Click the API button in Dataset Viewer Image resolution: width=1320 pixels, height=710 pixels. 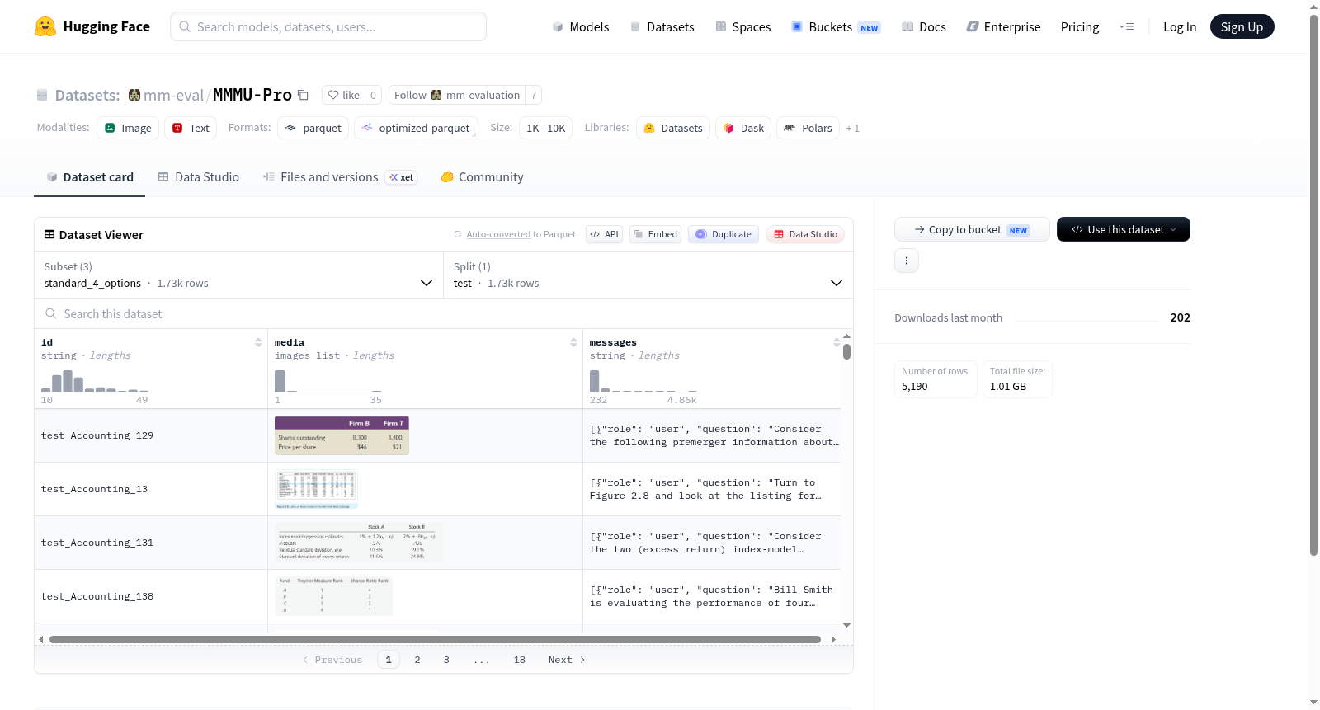[x=604, y=234]
